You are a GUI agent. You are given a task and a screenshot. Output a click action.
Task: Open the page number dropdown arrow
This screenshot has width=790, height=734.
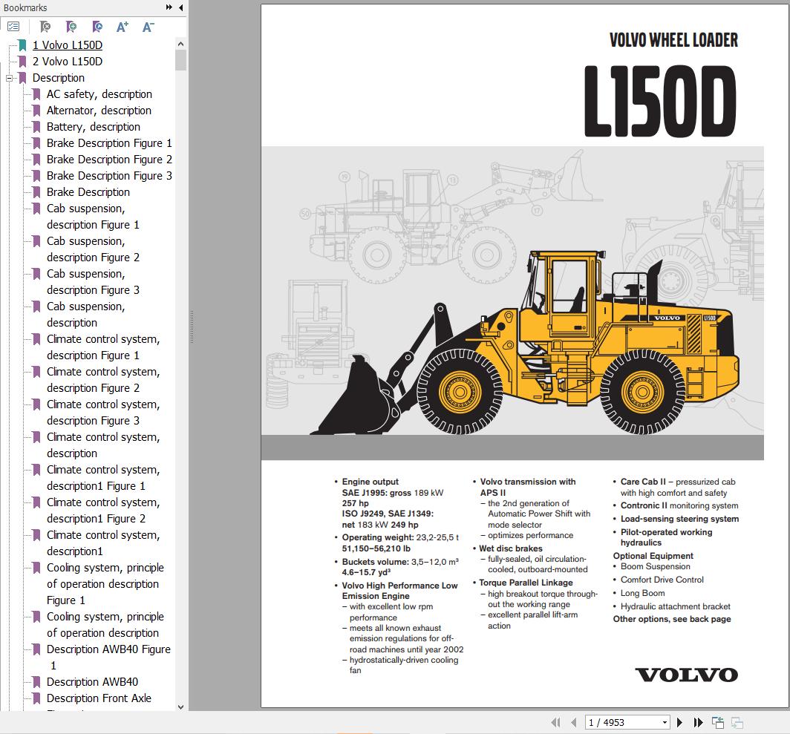[666, 721]
